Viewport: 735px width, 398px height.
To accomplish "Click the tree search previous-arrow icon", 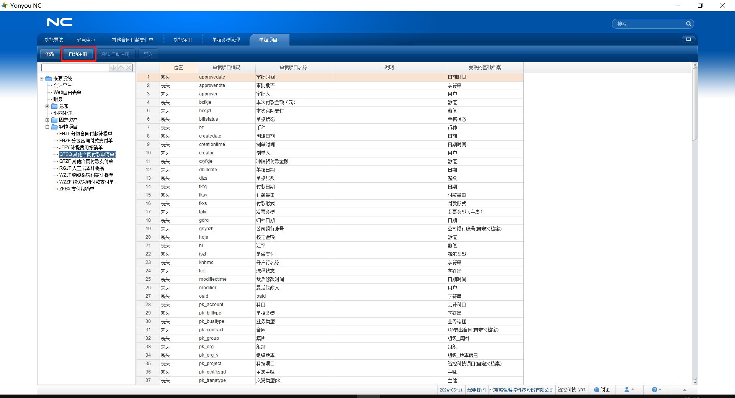I will 121,68.
